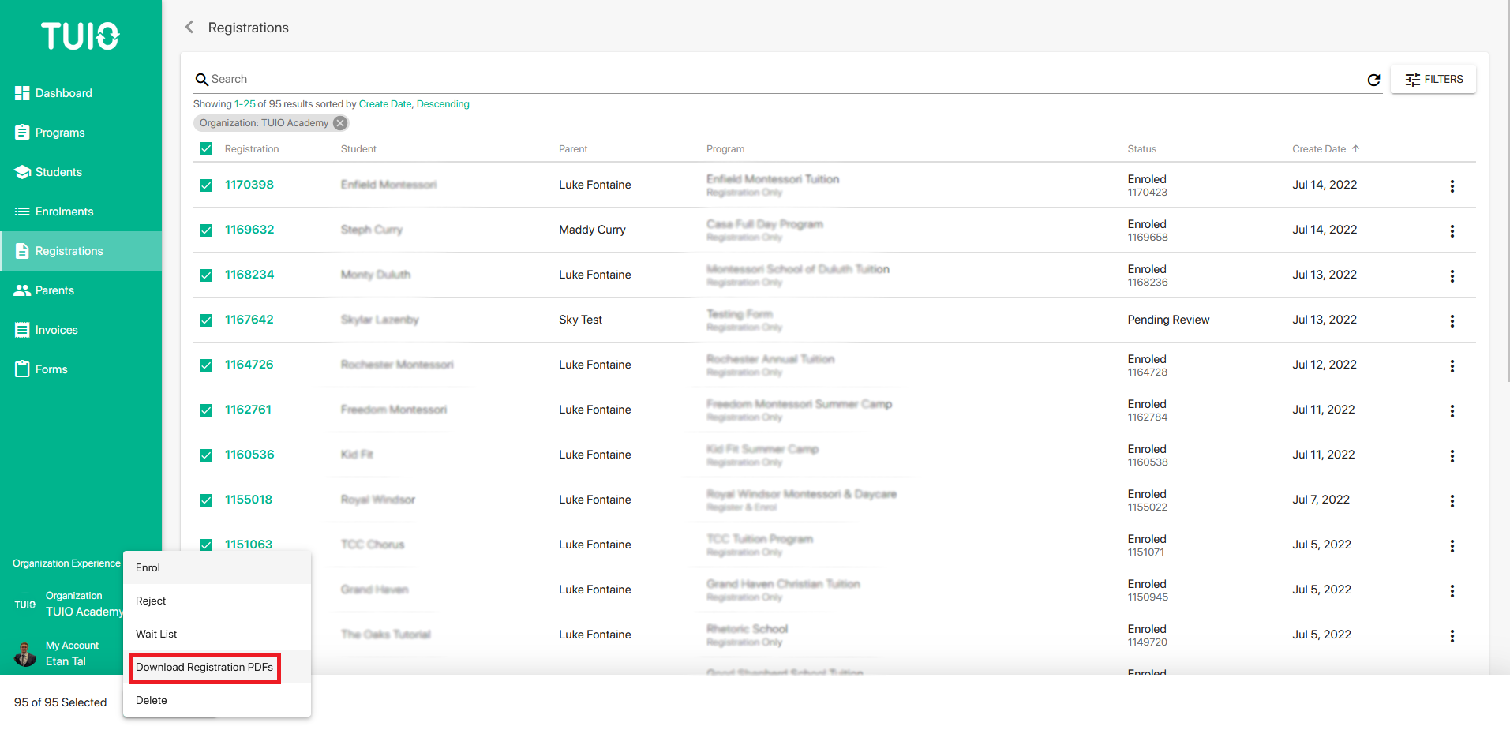The height and width of the screenshot is (730, 1510).
Task: Uncheck registration 1167642 checkbox
Action: (206, 320)
